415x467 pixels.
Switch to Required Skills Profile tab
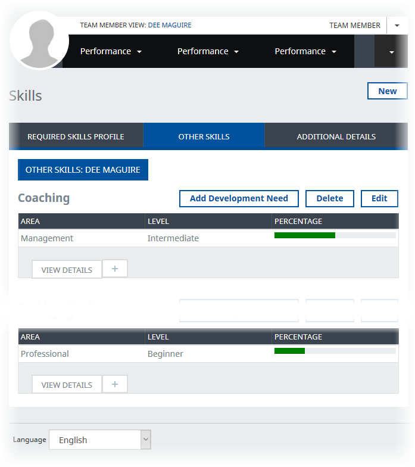pyautogui.click(x=76, y=136)
